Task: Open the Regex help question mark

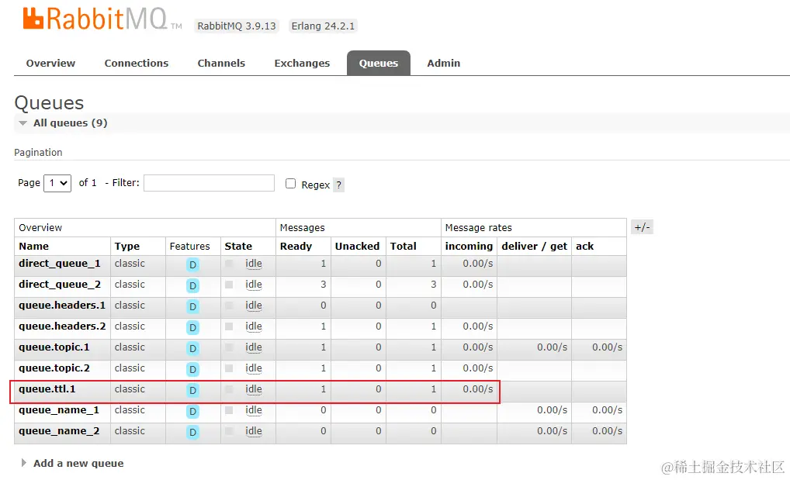Action: tap(338, 185)
